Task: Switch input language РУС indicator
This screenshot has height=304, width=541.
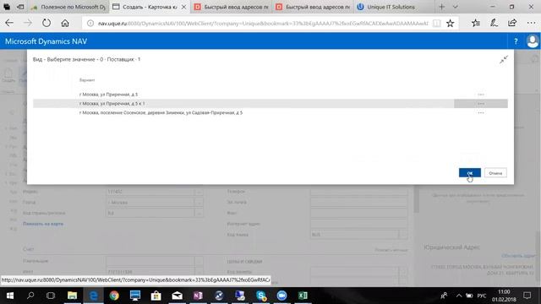Action: coord(482,296)
